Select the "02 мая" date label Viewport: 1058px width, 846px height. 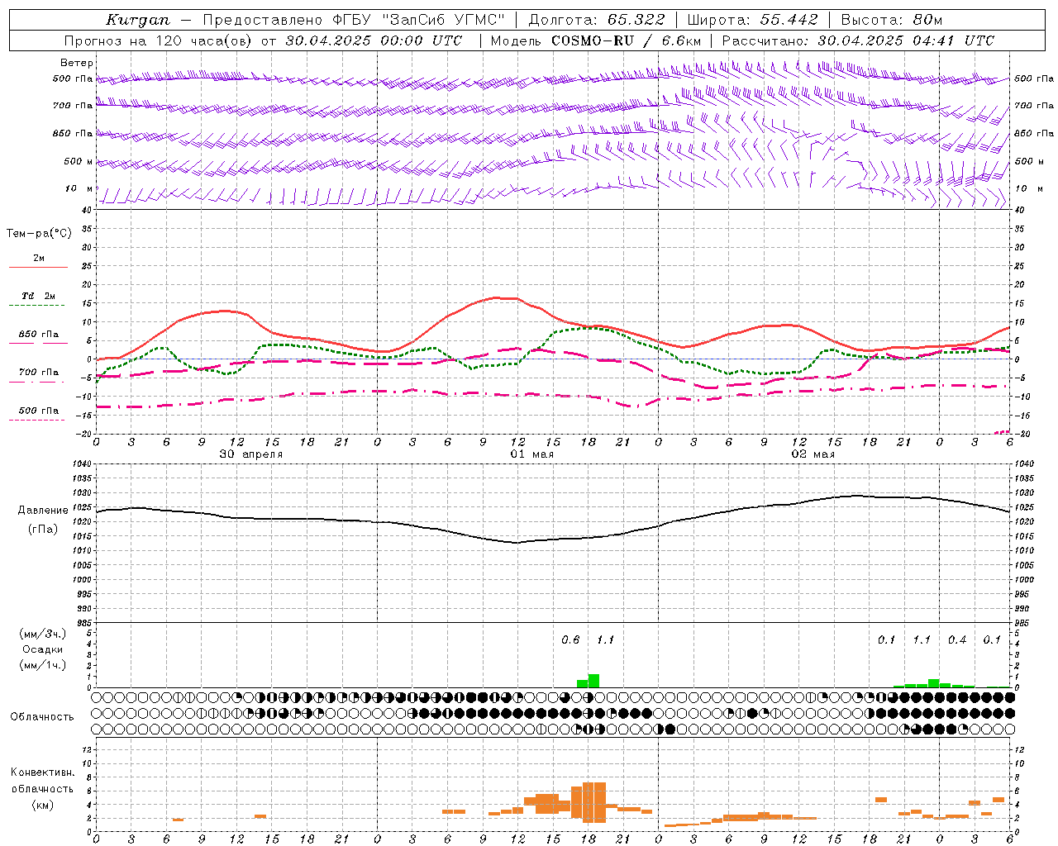click(813, 454)
